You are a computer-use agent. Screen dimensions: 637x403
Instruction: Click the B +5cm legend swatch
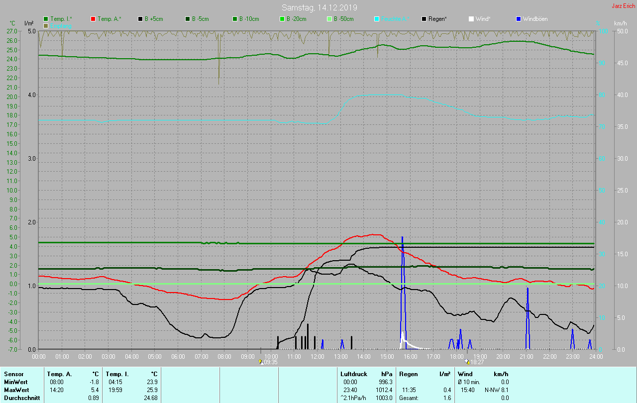coord(140,19)
